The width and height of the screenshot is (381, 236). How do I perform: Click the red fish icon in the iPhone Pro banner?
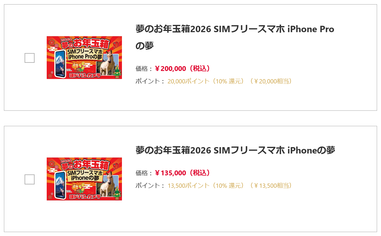coord(116,45)
